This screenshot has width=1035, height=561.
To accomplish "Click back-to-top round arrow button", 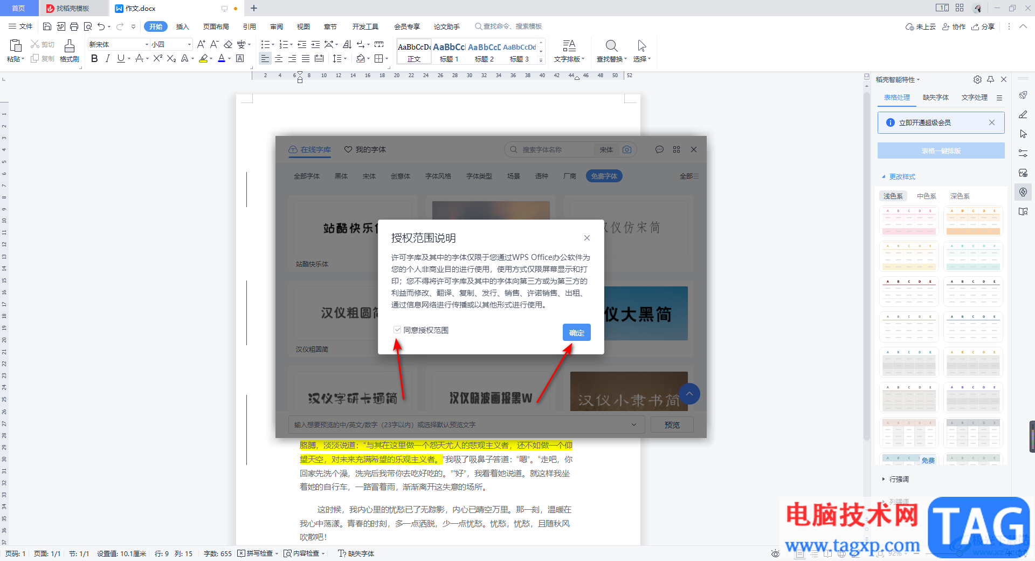I will 689,394.
